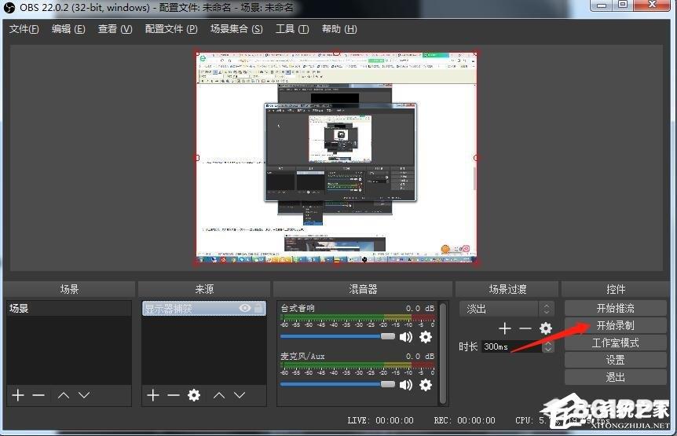
Task: Add a new source with plus icon
Action: pyautogui.click(x=153, y=395)
